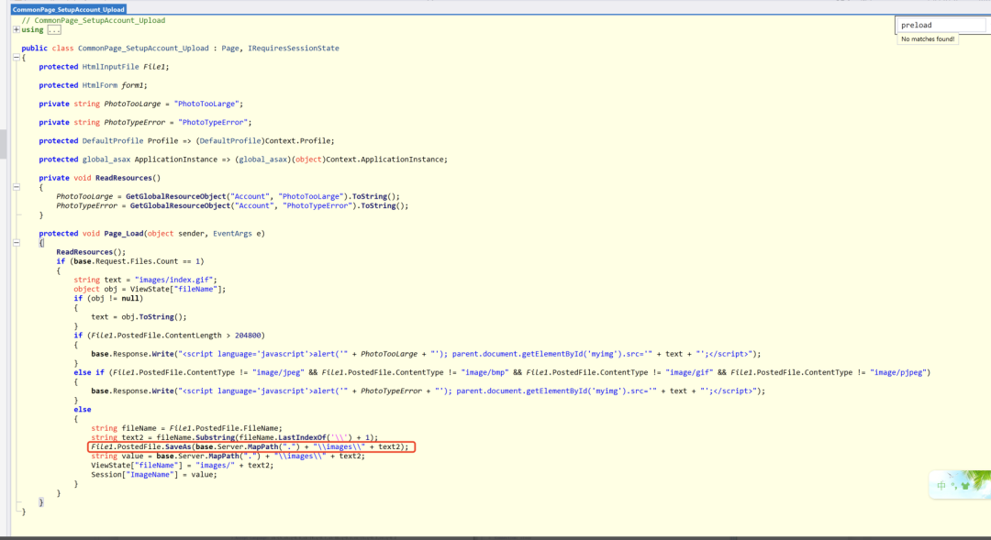Screen dimensions: 991x540
Task: Click the "image/pjpeg" string literal
Action: click(x=898, y=372)
